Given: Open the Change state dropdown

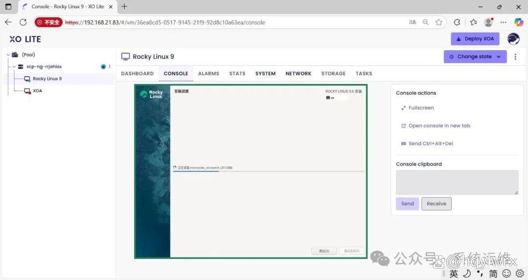Looking at the screenshot, I should pyautogui.click(x=475, y=57).
